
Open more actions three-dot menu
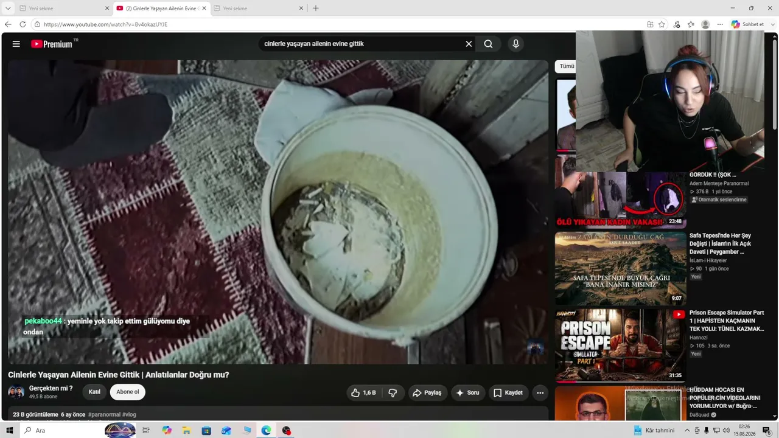click(540, 393)
